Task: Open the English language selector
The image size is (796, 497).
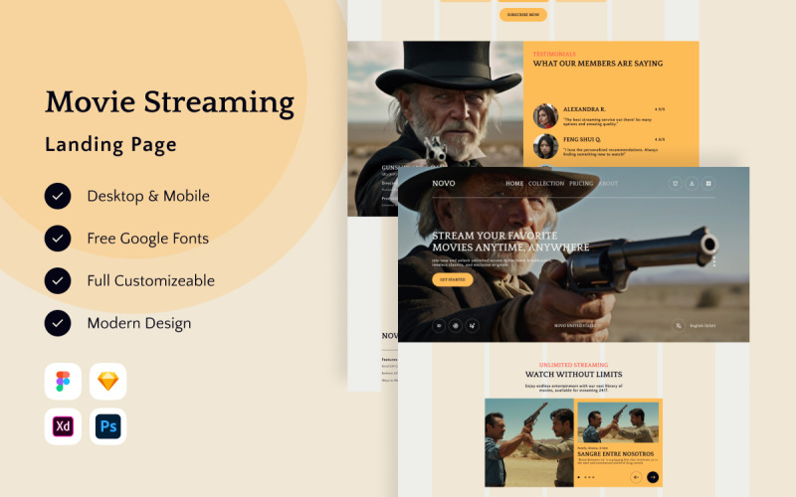Action: [702, 326]
